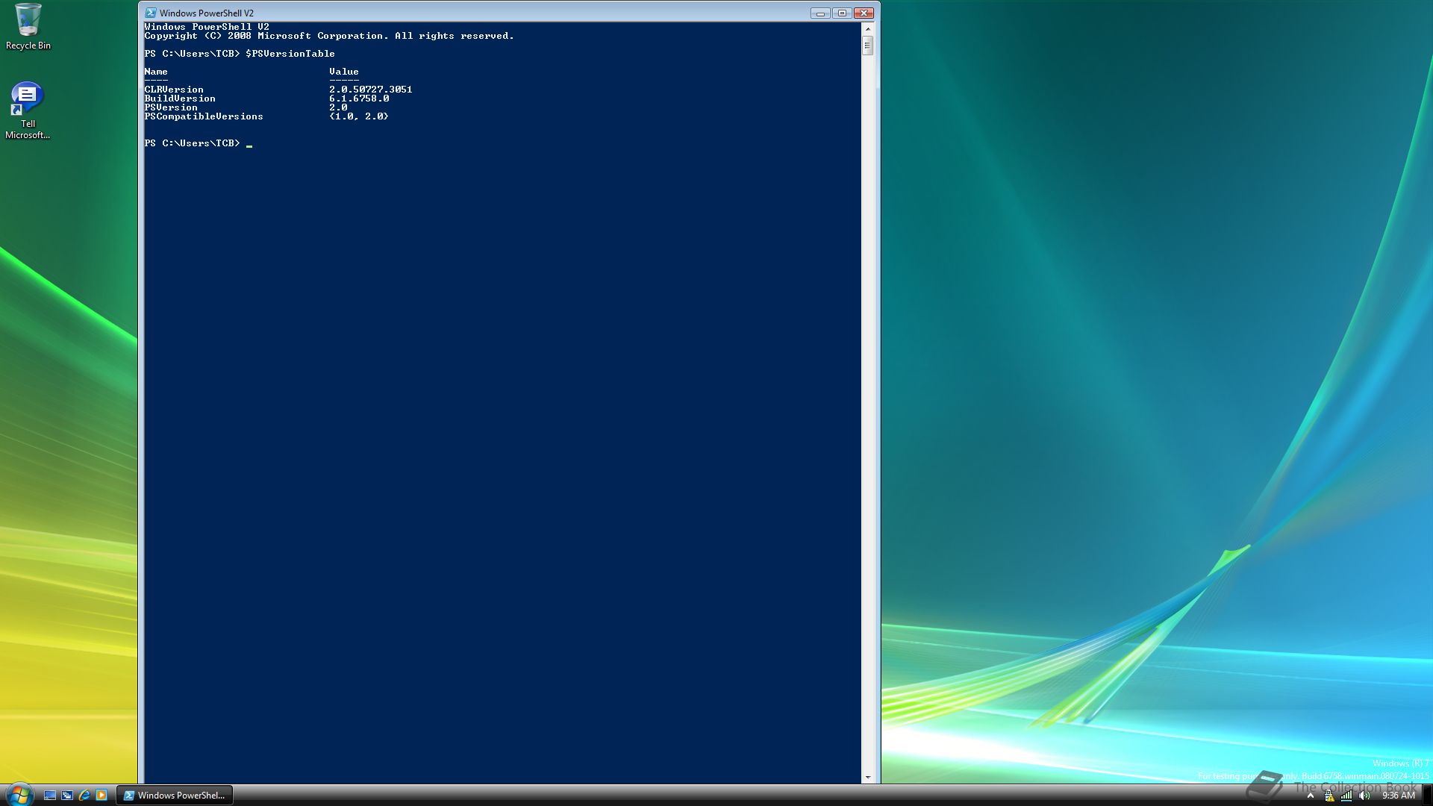Click the console scrollbar down arrow
This screenshot has height=806, width=1433.
[x=867, y=777]
